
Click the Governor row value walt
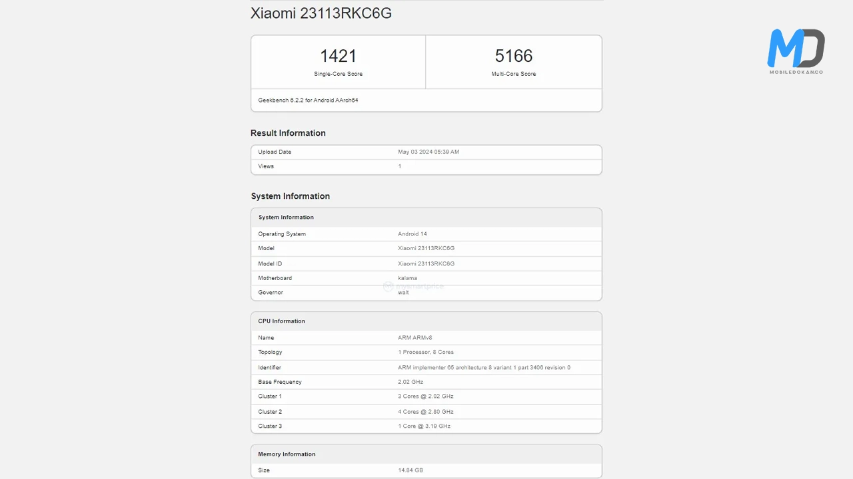(x=403, y=293)
